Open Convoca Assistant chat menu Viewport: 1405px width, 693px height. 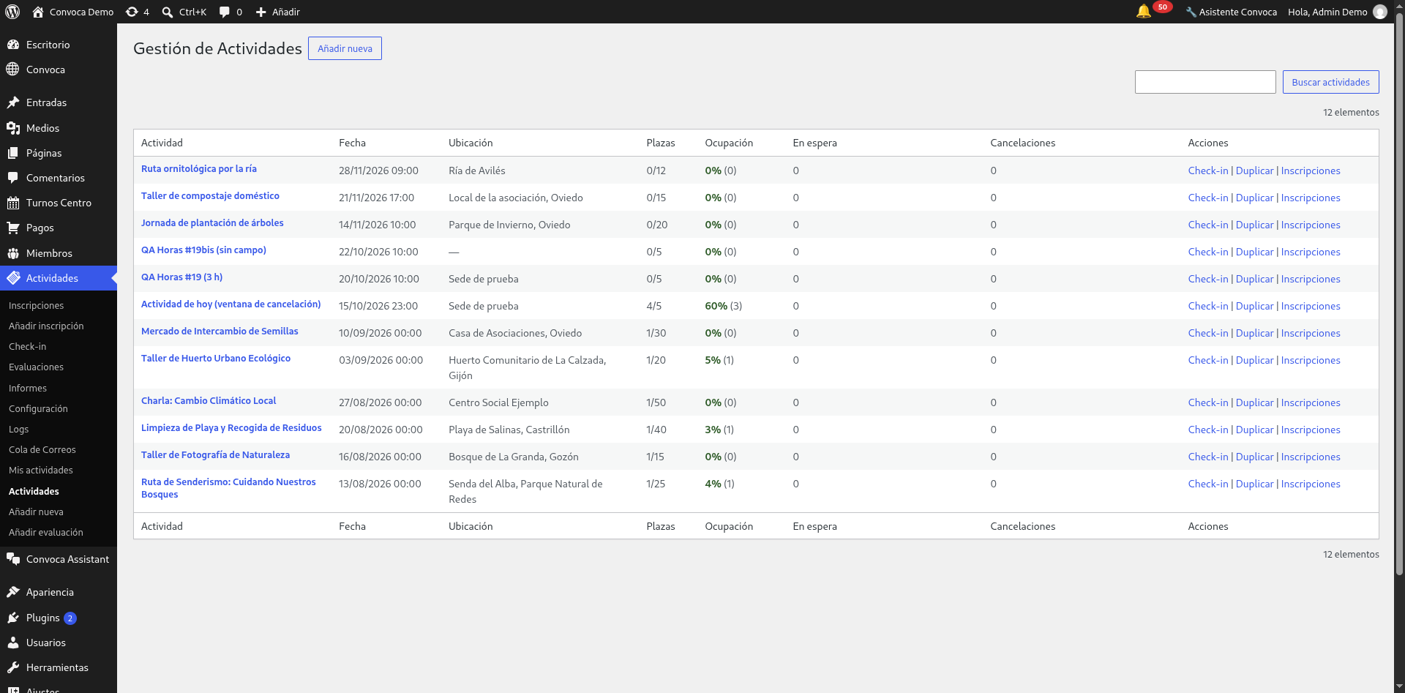59,559
